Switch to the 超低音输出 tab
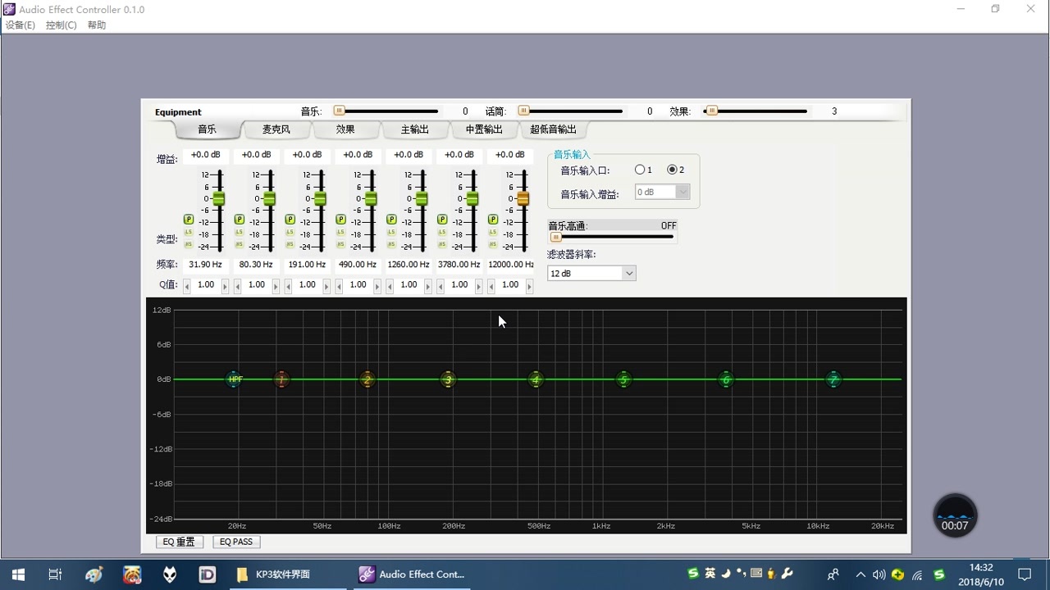 tap(553, 129)
